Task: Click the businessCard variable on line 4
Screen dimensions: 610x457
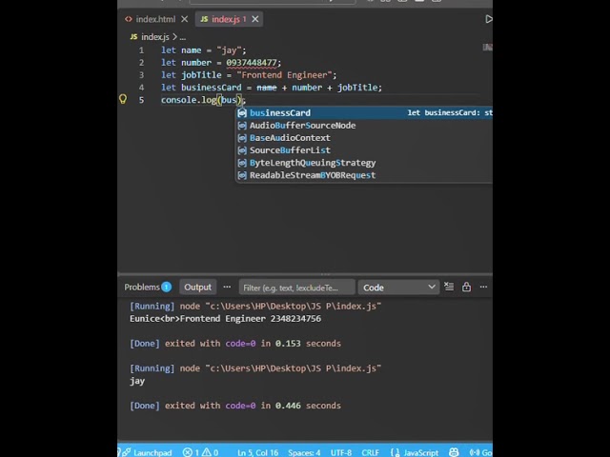Action: click(212, 88)
